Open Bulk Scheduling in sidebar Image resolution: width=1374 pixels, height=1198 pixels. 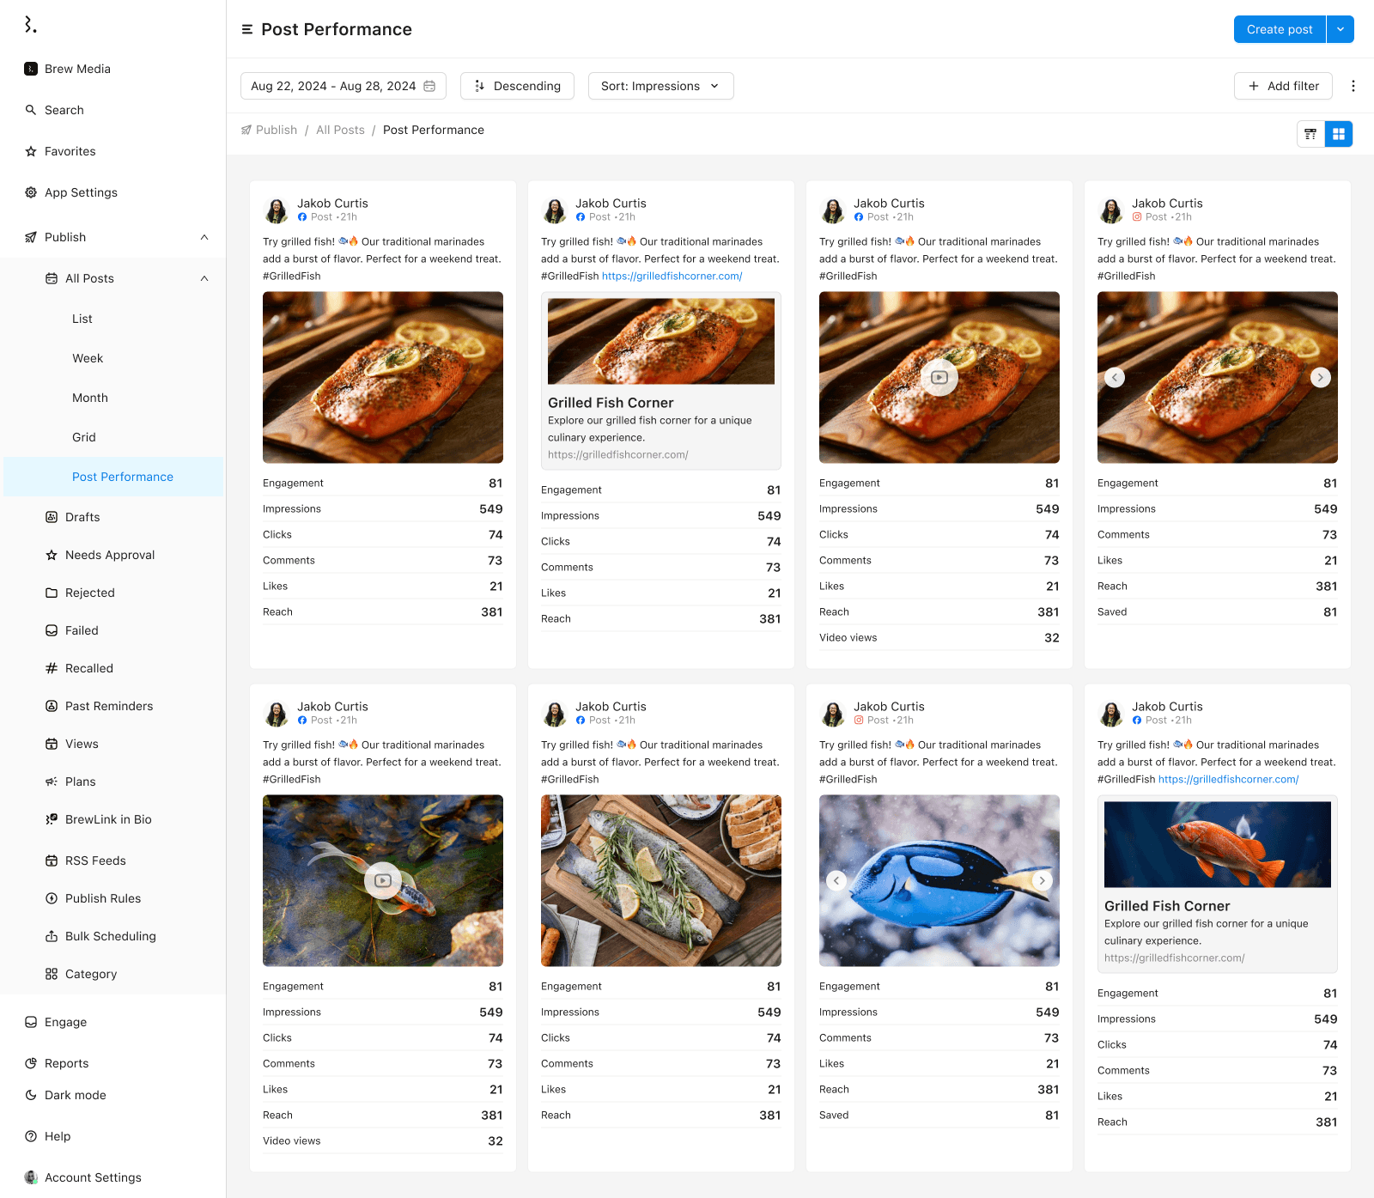click(110, 936)
